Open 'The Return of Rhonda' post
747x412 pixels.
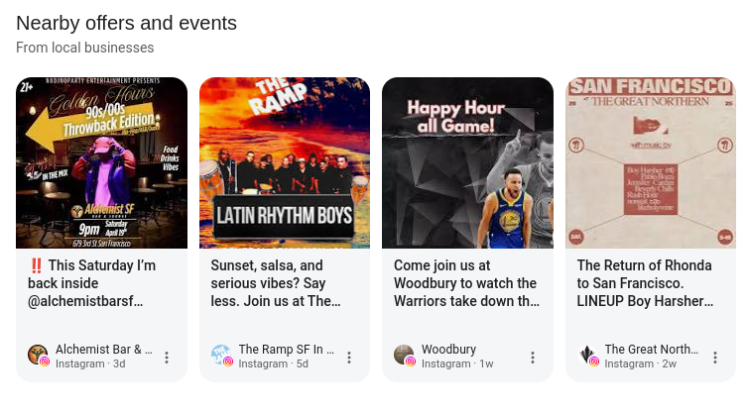(644, 283)
